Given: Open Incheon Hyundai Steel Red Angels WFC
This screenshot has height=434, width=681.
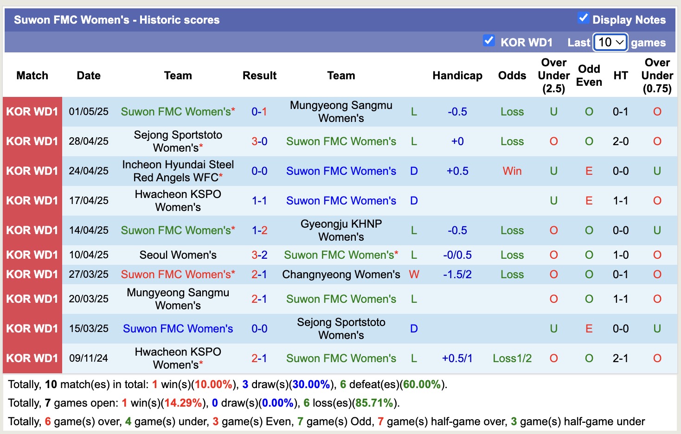Looking at the screenshot, I should [178, 171].
